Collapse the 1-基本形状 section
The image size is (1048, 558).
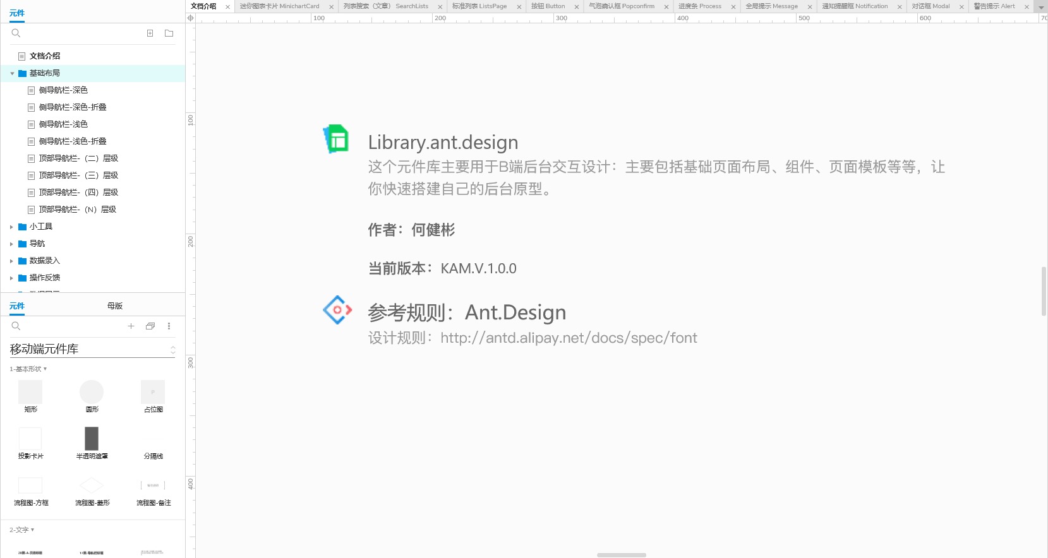pyautogui.click(x=28, y=369)
